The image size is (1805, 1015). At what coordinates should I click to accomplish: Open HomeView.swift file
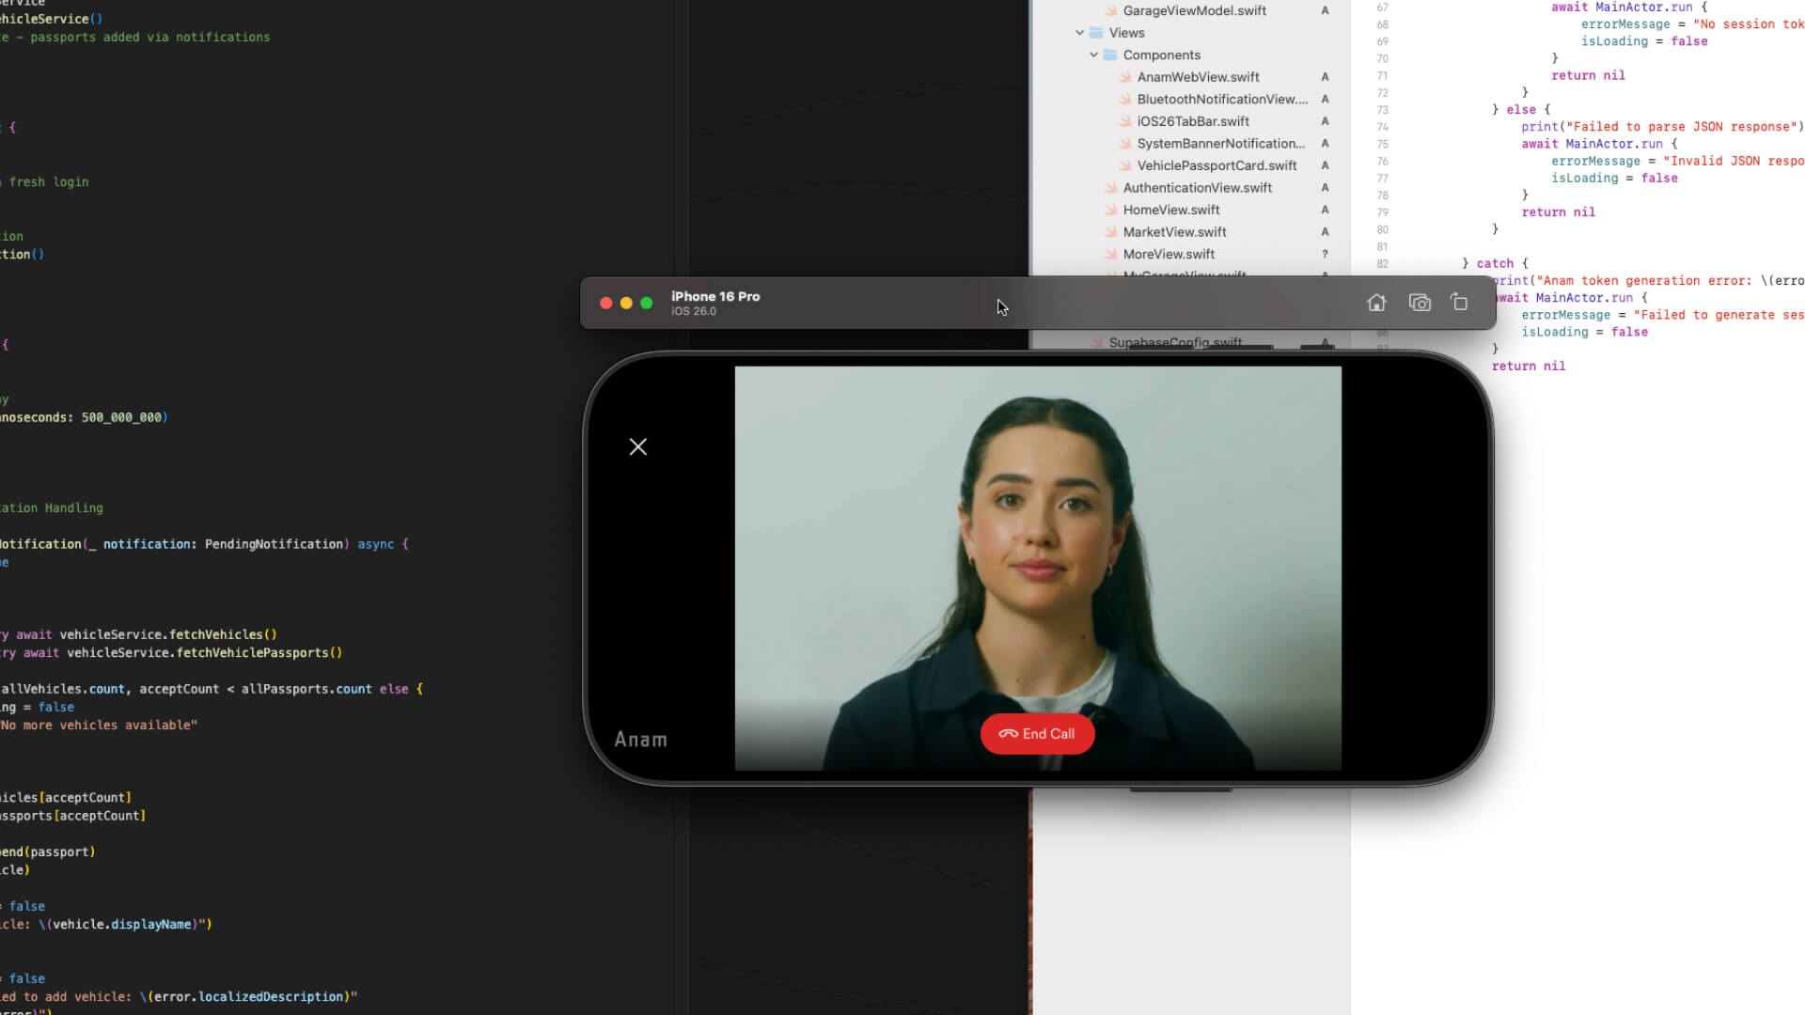[1170, 210]
